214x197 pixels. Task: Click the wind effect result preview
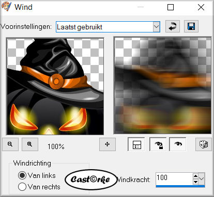click(x=163, y=86)
